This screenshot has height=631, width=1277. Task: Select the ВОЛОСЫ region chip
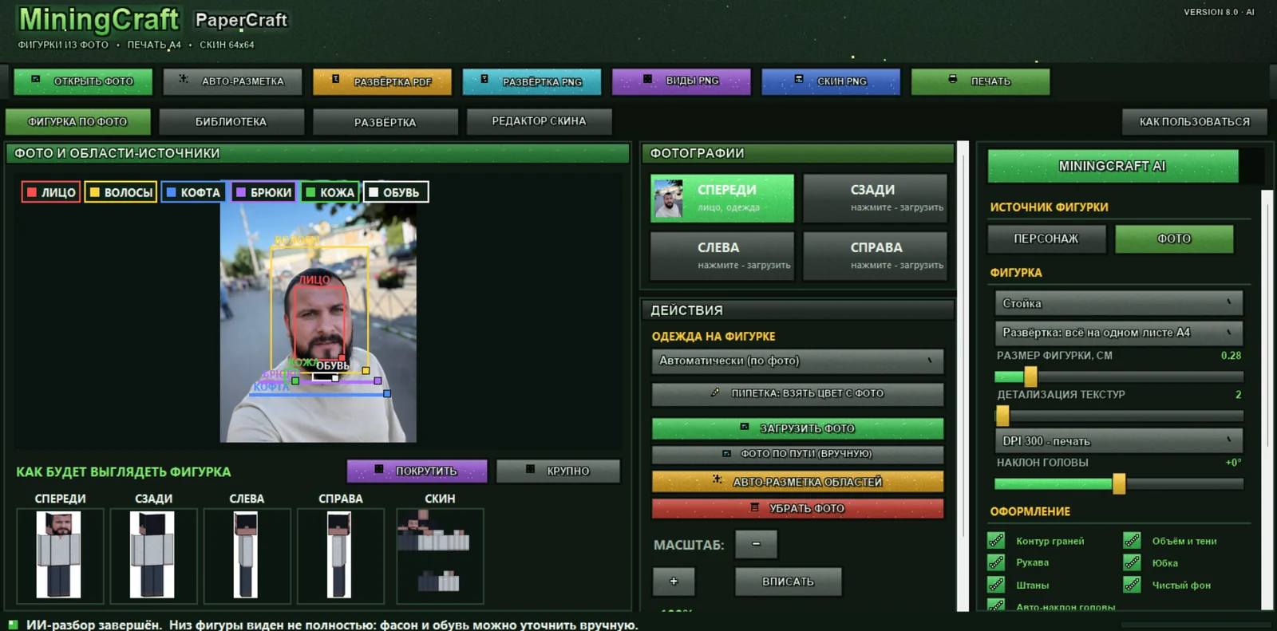(121, 192)
